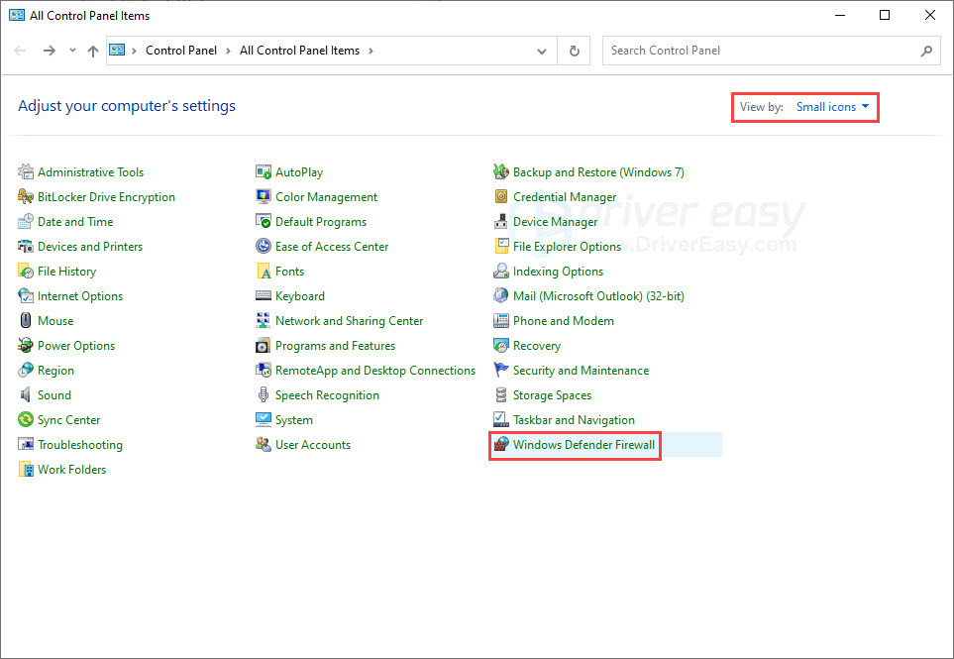Focus the Search Control Panel field

pos(771,51)
